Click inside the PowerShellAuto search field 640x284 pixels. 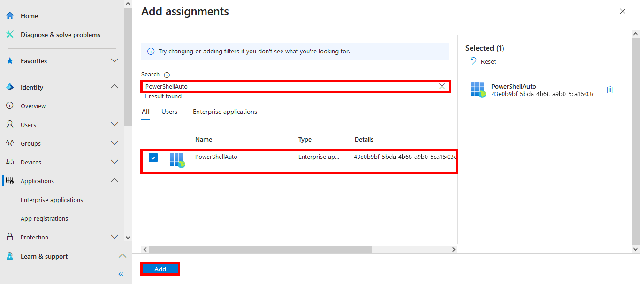click(x=282, y=86)
